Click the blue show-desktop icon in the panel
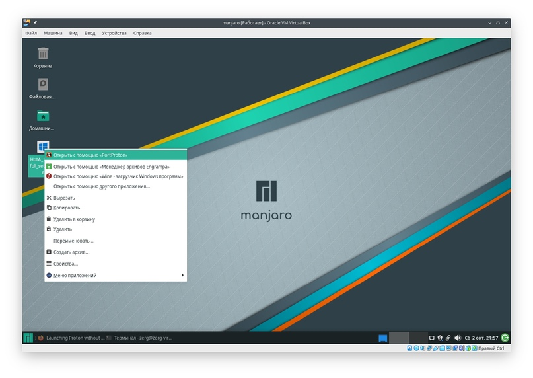This screenshot has height=378, width=533. tap(383, 338)
